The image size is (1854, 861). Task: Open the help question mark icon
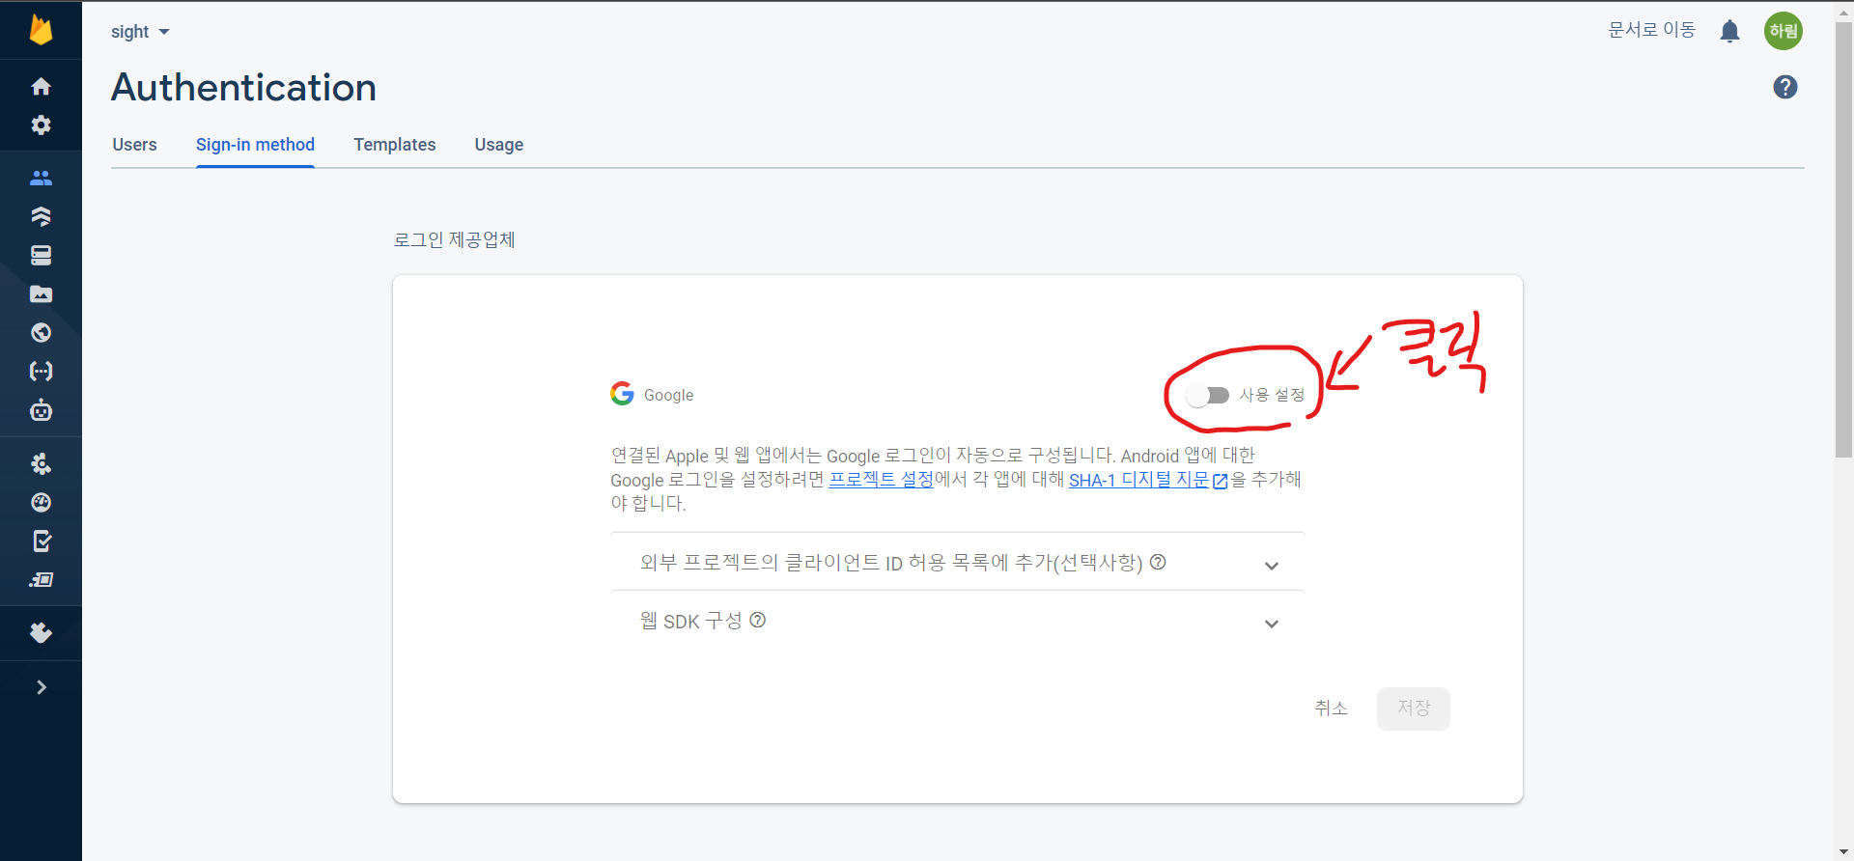tap(1785, 87)
